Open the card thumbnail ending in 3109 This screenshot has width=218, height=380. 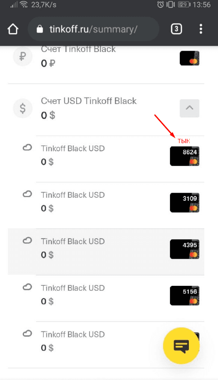[185, 202]
